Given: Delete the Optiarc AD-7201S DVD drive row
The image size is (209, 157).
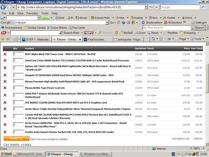Looking at the screenshot, I should pos(5,68).
